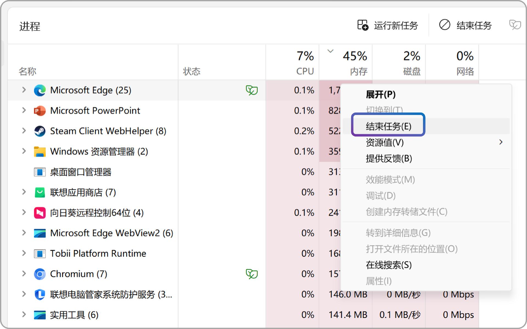Click the 桌面窗口管理器 process icon
Screen dimensions: 527x329
[x=40, y=172]
